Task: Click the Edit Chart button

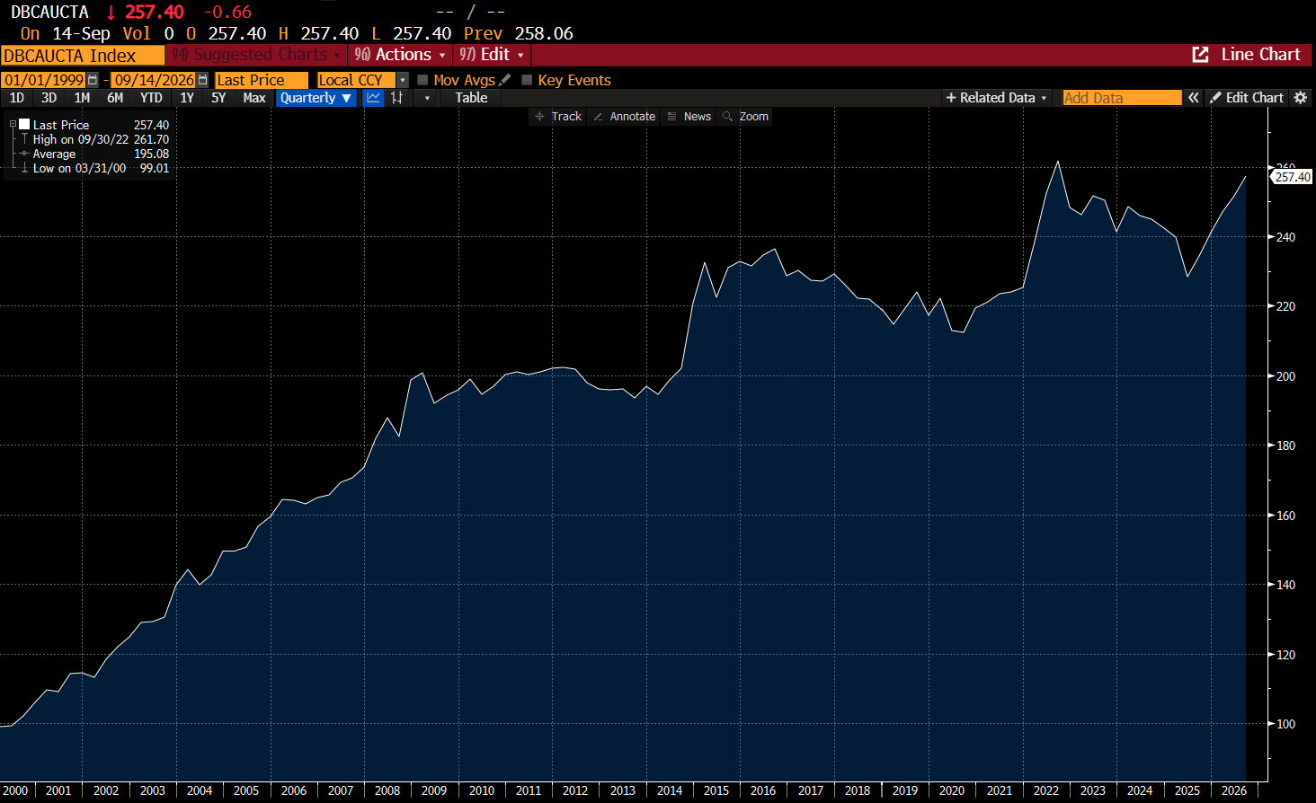Action: click(1247, 98)
